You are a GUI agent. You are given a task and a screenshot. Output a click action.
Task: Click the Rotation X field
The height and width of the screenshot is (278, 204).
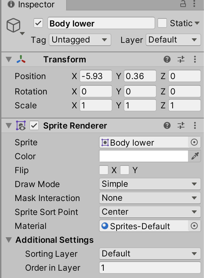tap(96, 91)
